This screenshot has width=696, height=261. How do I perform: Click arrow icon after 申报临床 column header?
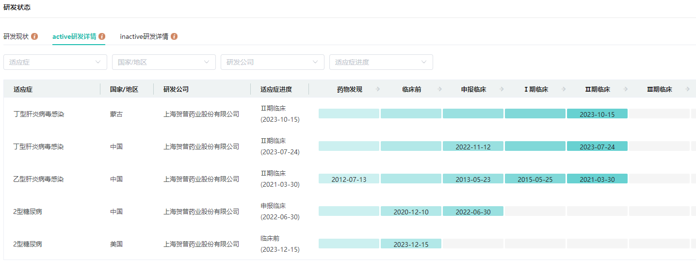pos(502,89)
